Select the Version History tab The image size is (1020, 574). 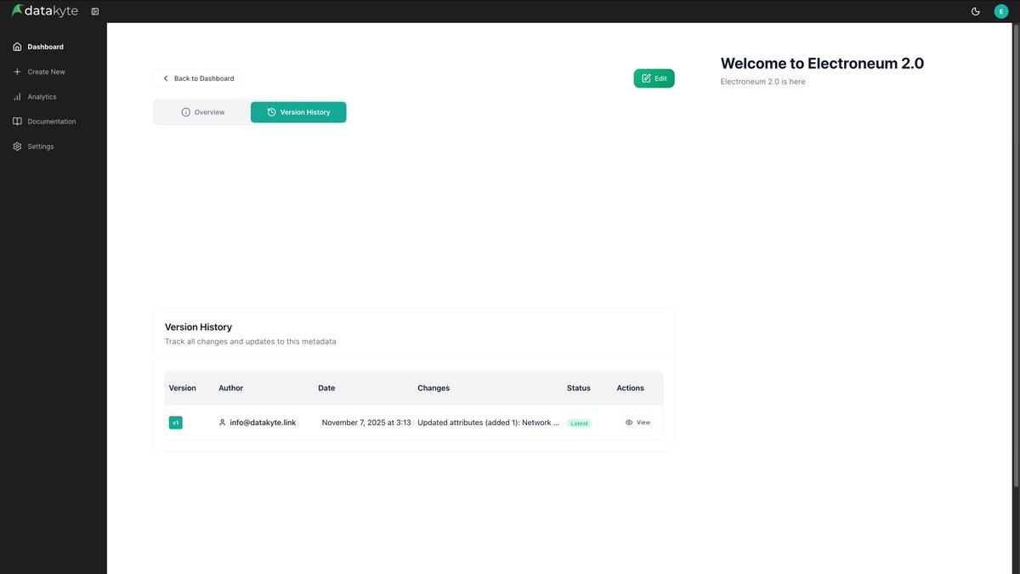point(298,112)
